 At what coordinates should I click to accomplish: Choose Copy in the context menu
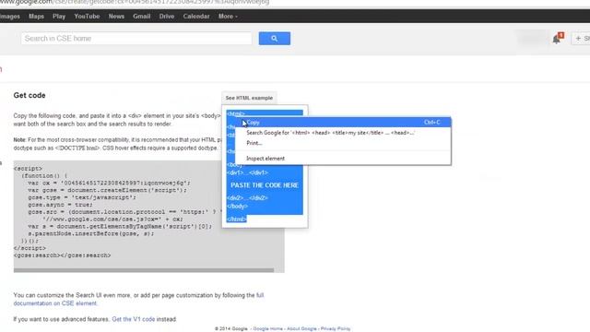[x=343, y=123]
